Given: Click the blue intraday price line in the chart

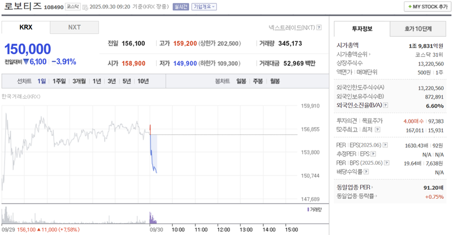Looking at the screenshot, I should [152, 156].
